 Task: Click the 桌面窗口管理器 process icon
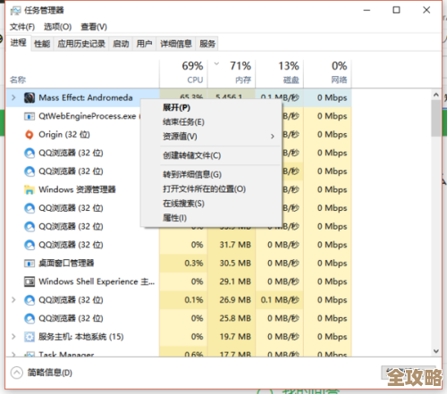[x=30, y=264]
